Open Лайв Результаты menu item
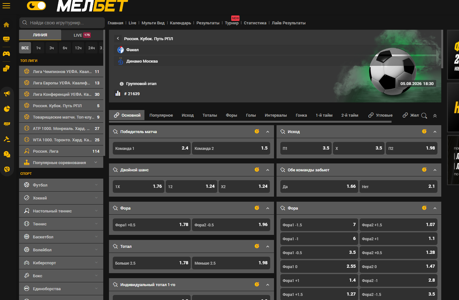Screen dimensions: 459x300 click(x=289, y=23)
